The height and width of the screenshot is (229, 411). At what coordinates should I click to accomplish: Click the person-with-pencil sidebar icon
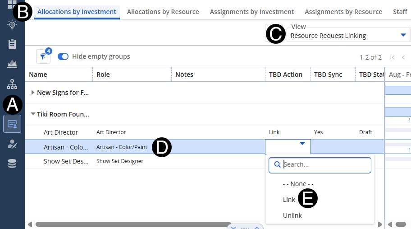(x=12, y=144)
